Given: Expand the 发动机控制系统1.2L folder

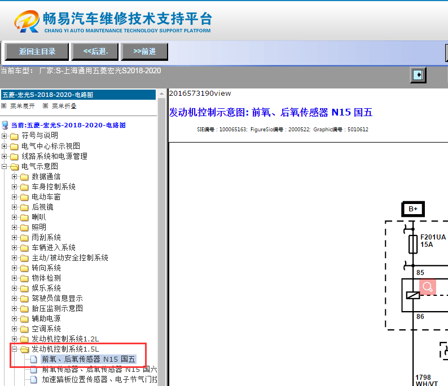Looking at the screenshot, I should pyautogui.click(x=14, y=339).
